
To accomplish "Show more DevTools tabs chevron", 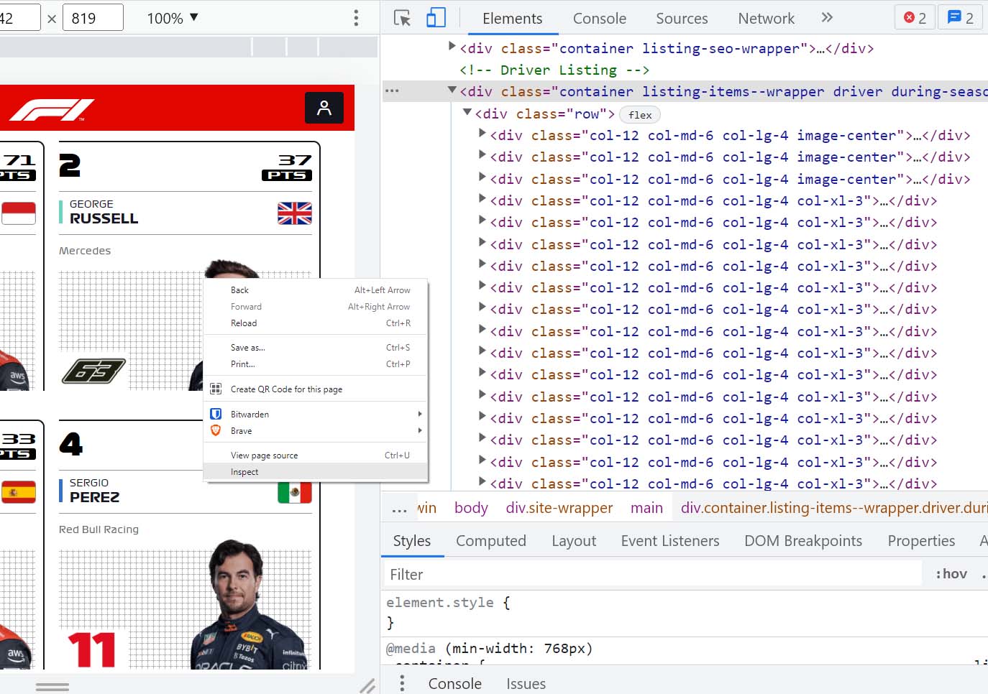I will pos(827,18).
